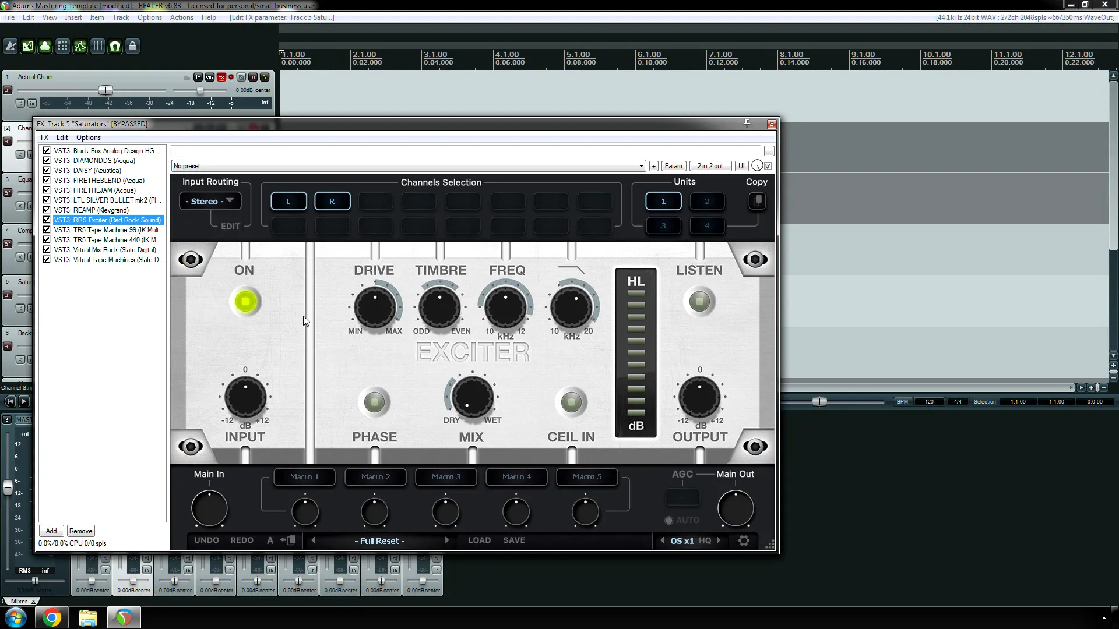Open the FX window more options button
1119x629 pixels.
[x=769, y=151]
